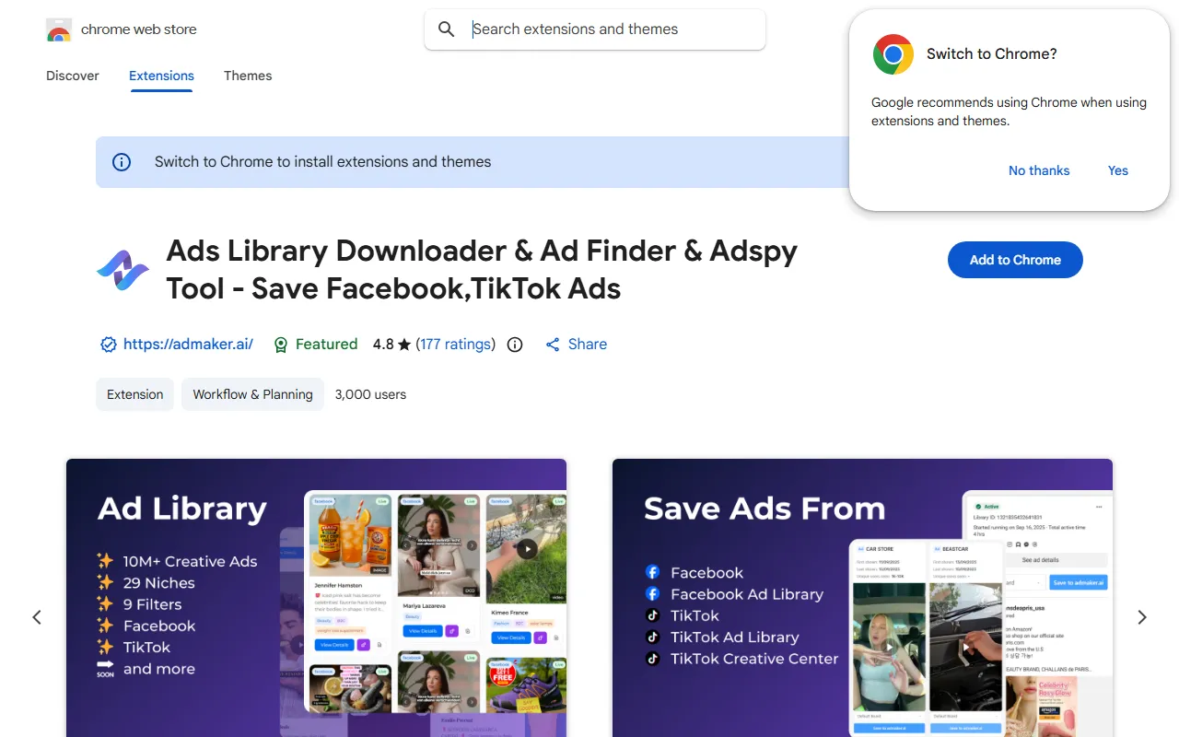Click the info icon in the blue banner
The image size is (1179, 737).
point(122,162)
